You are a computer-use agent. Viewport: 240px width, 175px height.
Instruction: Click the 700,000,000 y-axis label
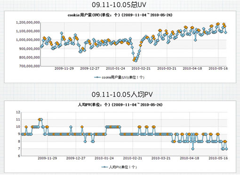(x=30, y=66)
